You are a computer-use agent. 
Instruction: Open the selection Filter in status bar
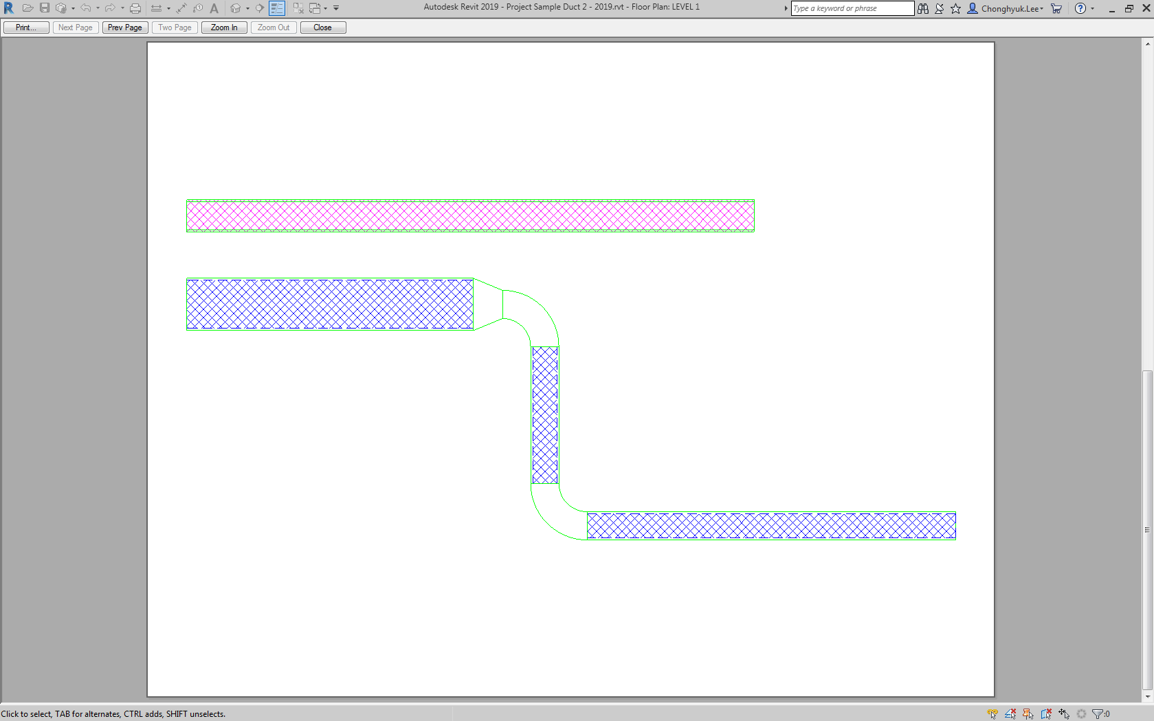[x=1096, y=713]
